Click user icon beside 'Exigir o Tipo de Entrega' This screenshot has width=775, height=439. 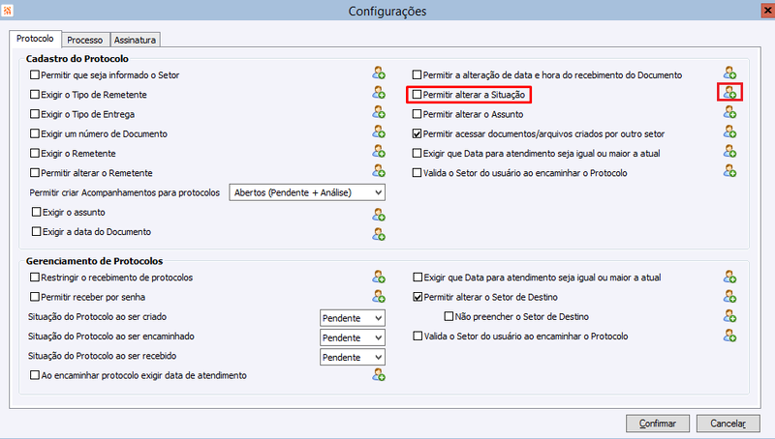379,112
